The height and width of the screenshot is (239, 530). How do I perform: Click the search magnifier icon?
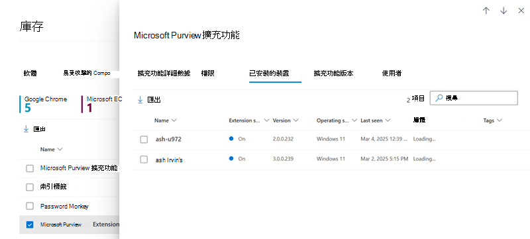[439, 98]
